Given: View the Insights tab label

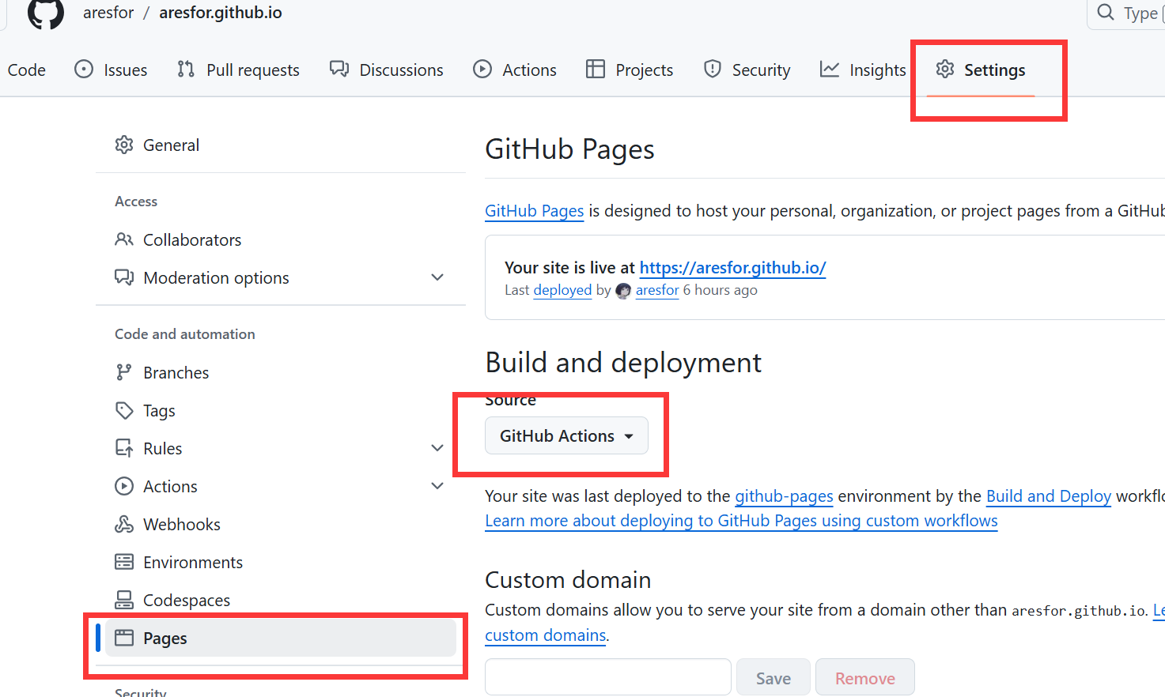Looking at the screenshot, I should pos(877,70).
